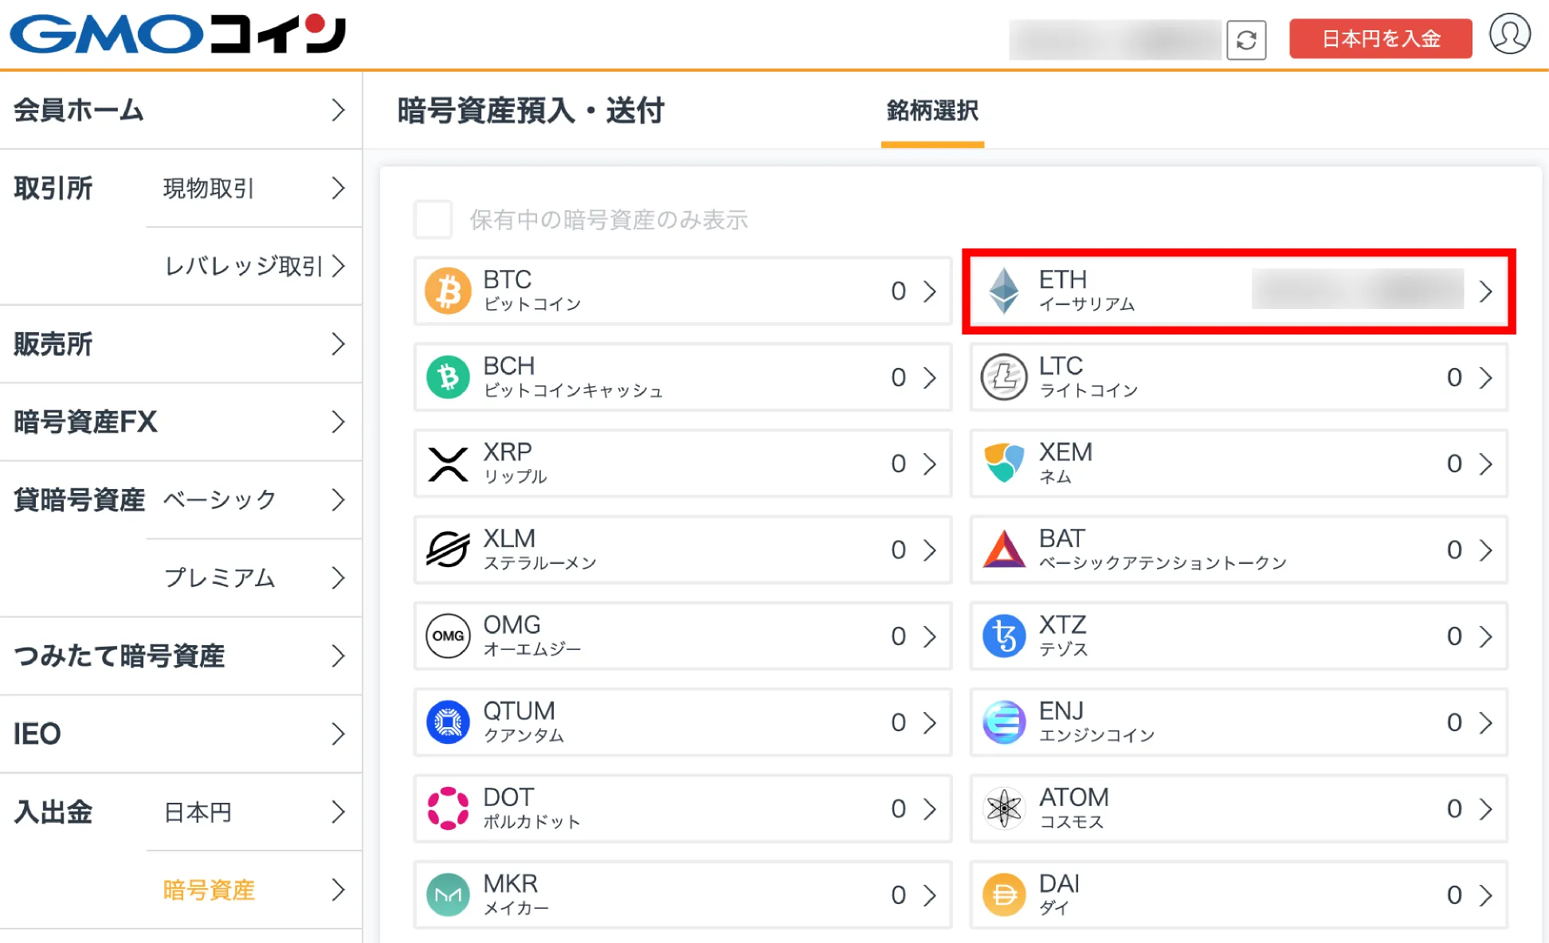Click the BAT triangle icon
The width and height of the screenshot is (1549, 943).
(1004, 550)
